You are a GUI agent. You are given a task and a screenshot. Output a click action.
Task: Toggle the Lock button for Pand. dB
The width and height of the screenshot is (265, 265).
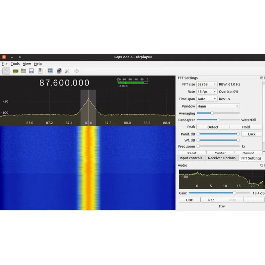[252, 133]
